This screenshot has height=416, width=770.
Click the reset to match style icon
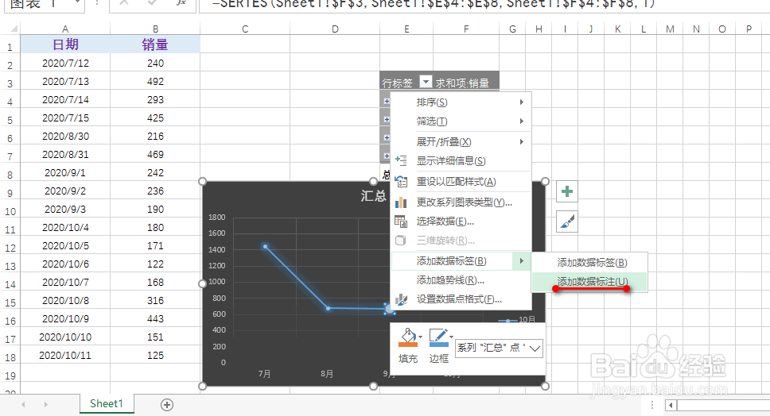point(401,182)
